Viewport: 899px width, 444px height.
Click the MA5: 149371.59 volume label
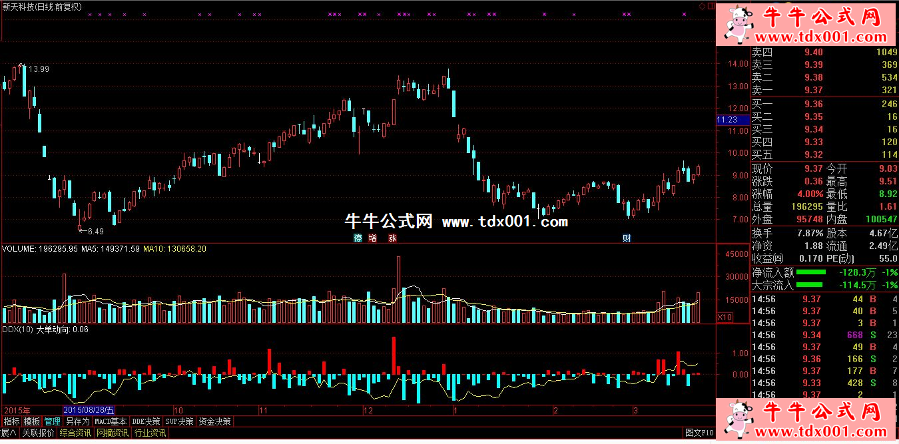111,249
